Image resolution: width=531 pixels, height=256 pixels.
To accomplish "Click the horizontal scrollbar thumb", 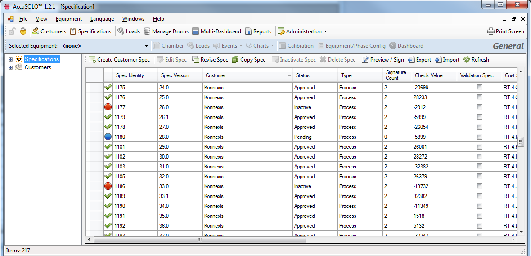I will pyautogui.click(x=200, y=240).
